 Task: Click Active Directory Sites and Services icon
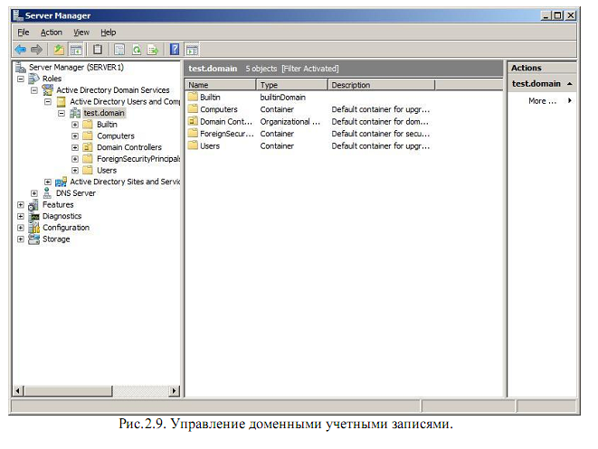[x=61, y=182]
